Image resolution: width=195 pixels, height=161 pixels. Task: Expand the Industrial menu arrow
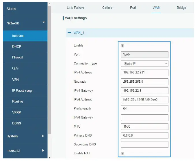(43, 150)
